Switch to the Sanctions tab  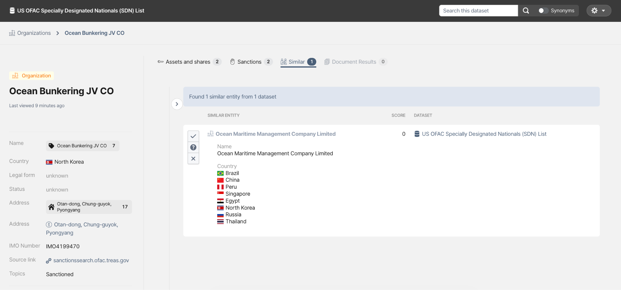click(x=251, y=62)
